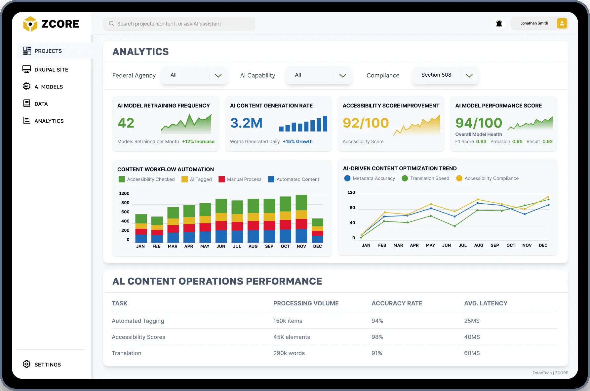This screenshot has width=590, height=391.
Task: Click the Drupal Site monitor icon
Action: point(26,69)
